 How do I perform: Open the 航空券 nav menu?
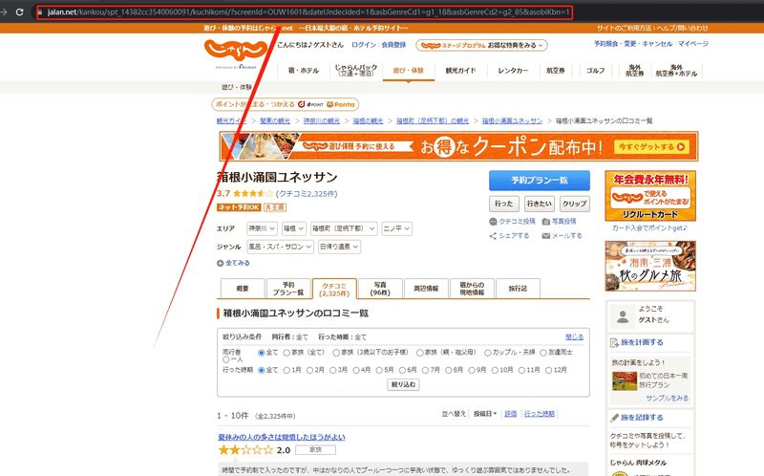556,71
